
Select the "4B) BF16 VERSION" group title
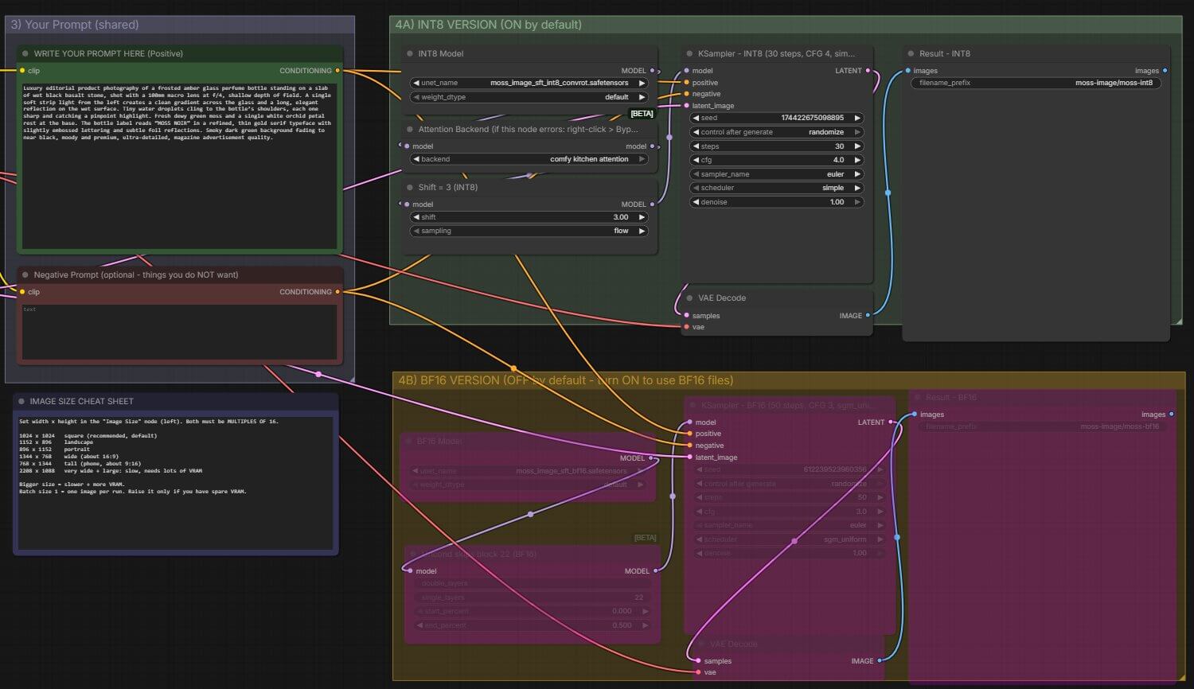[565, 380]
